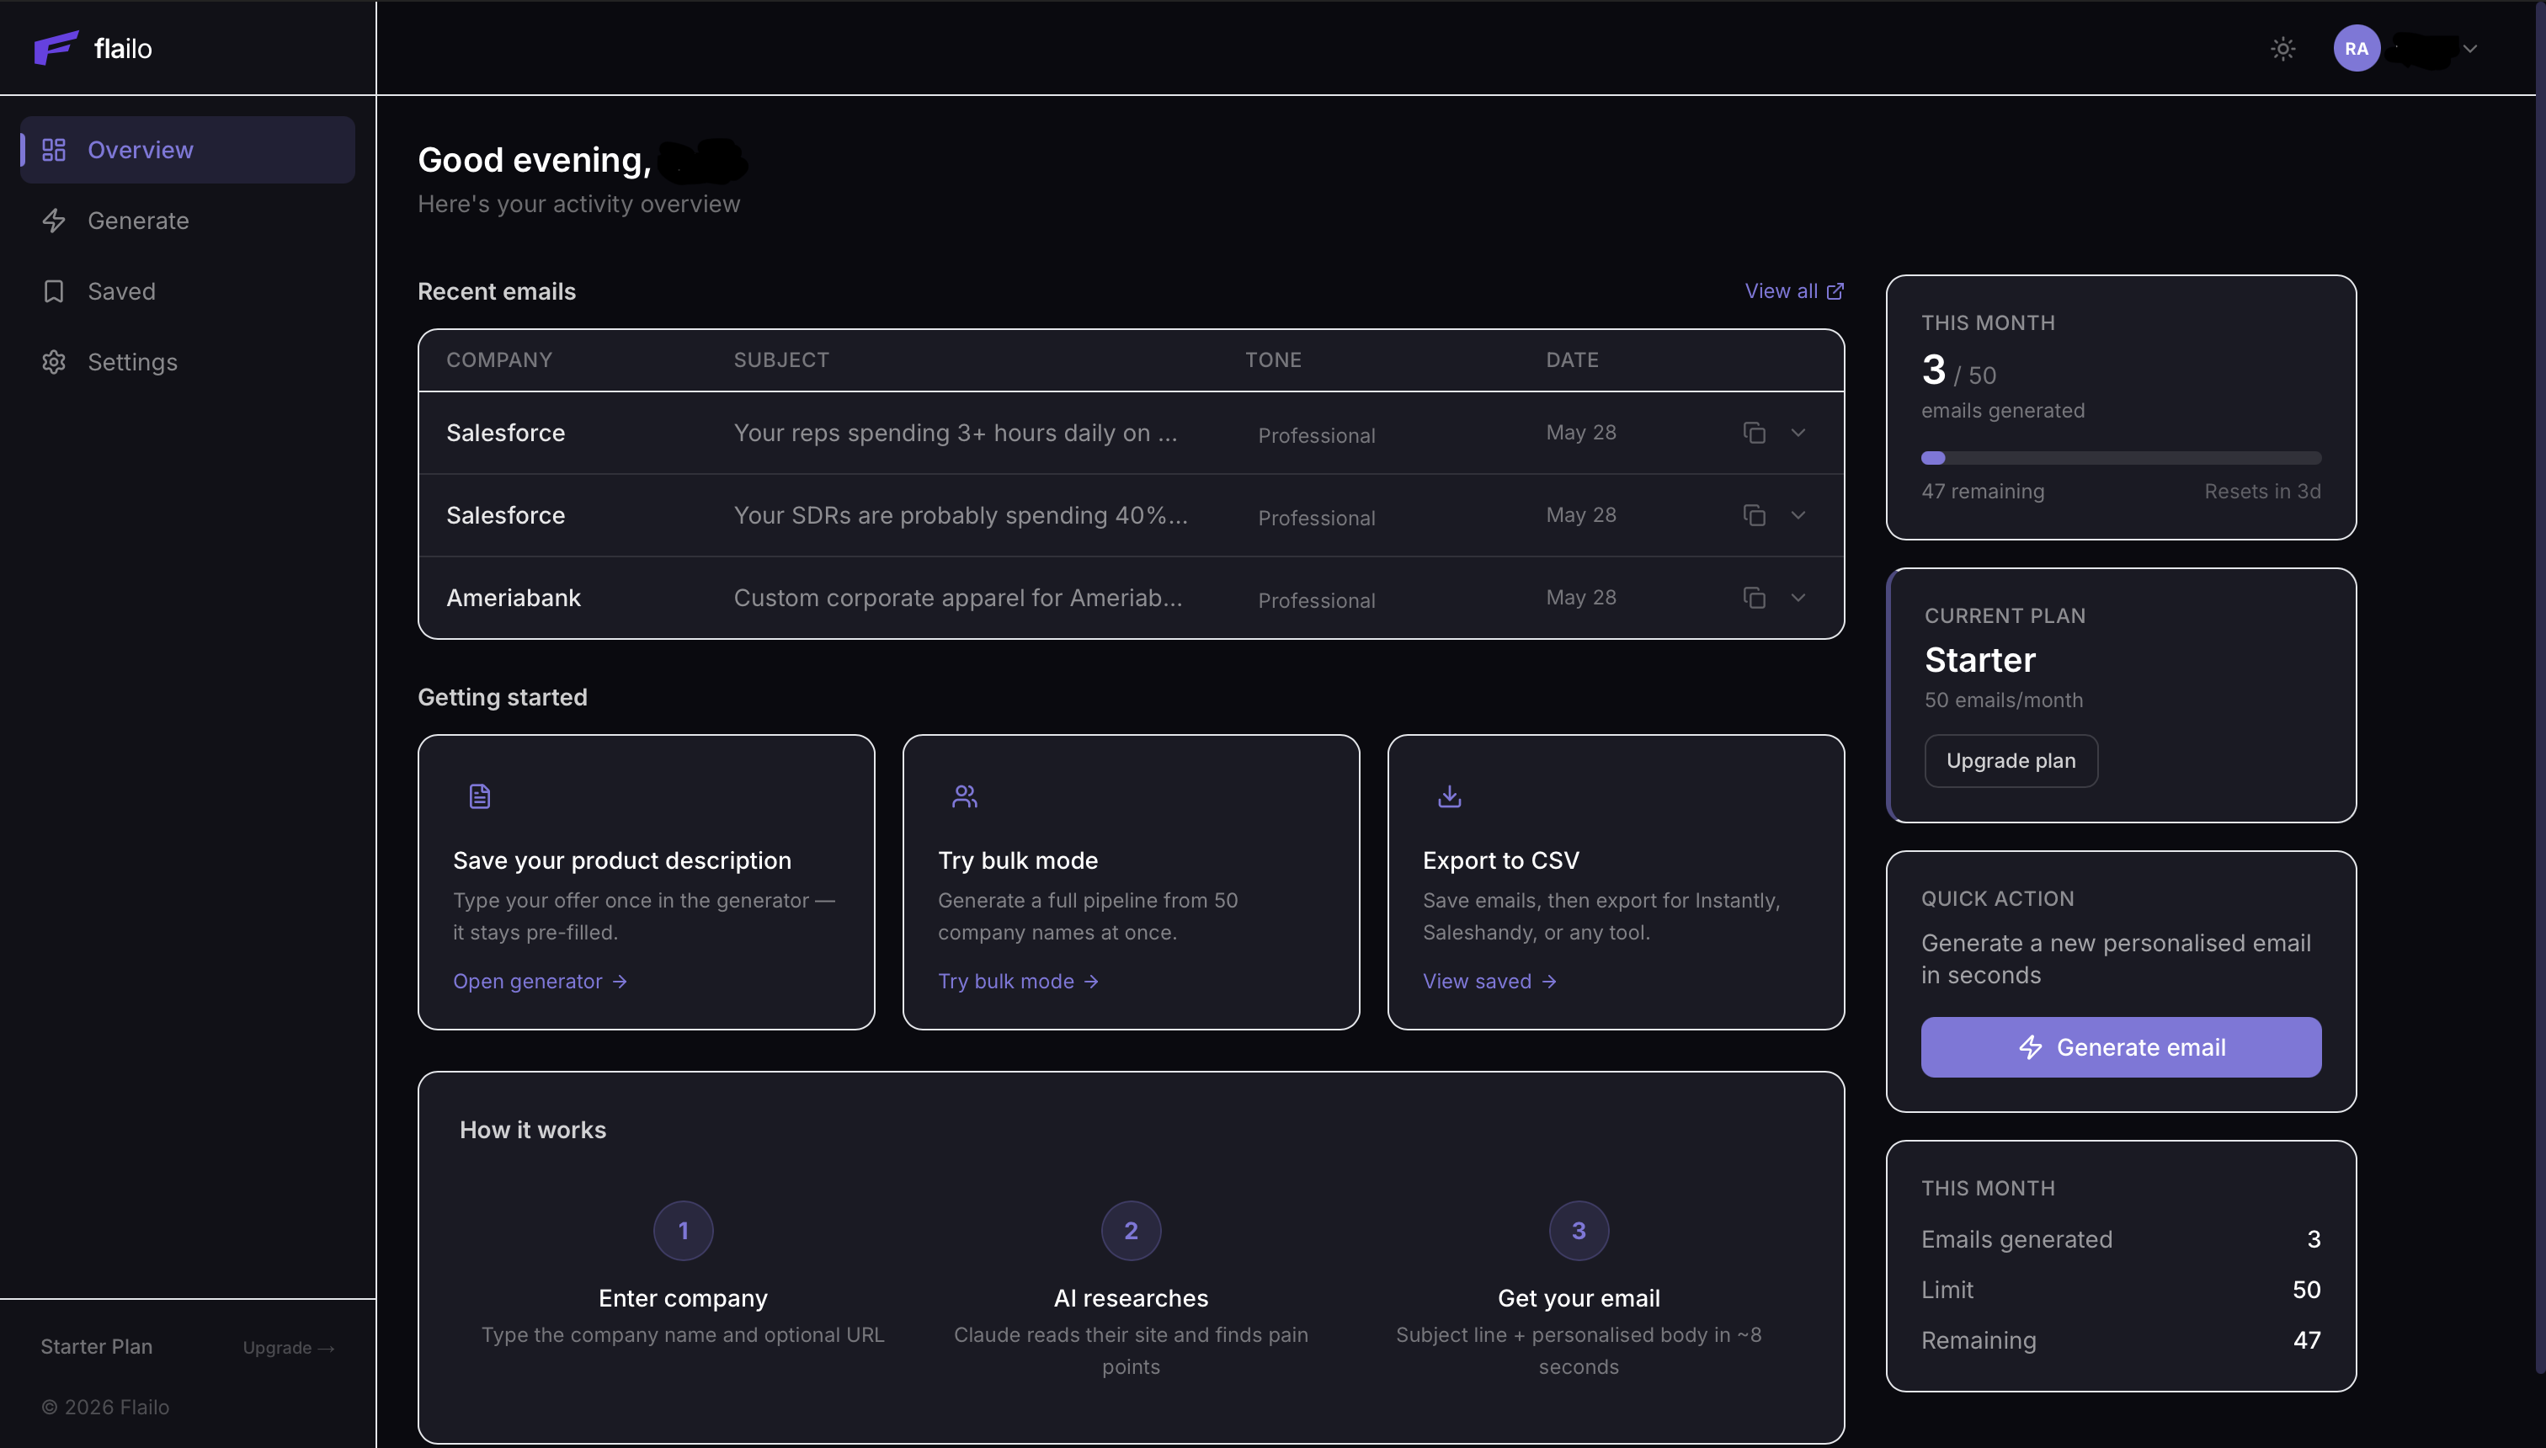The height and width of the screenshot is (1448, 2546).
Task: Go to Generate in the sidebar
Action: tap(187, 221)
